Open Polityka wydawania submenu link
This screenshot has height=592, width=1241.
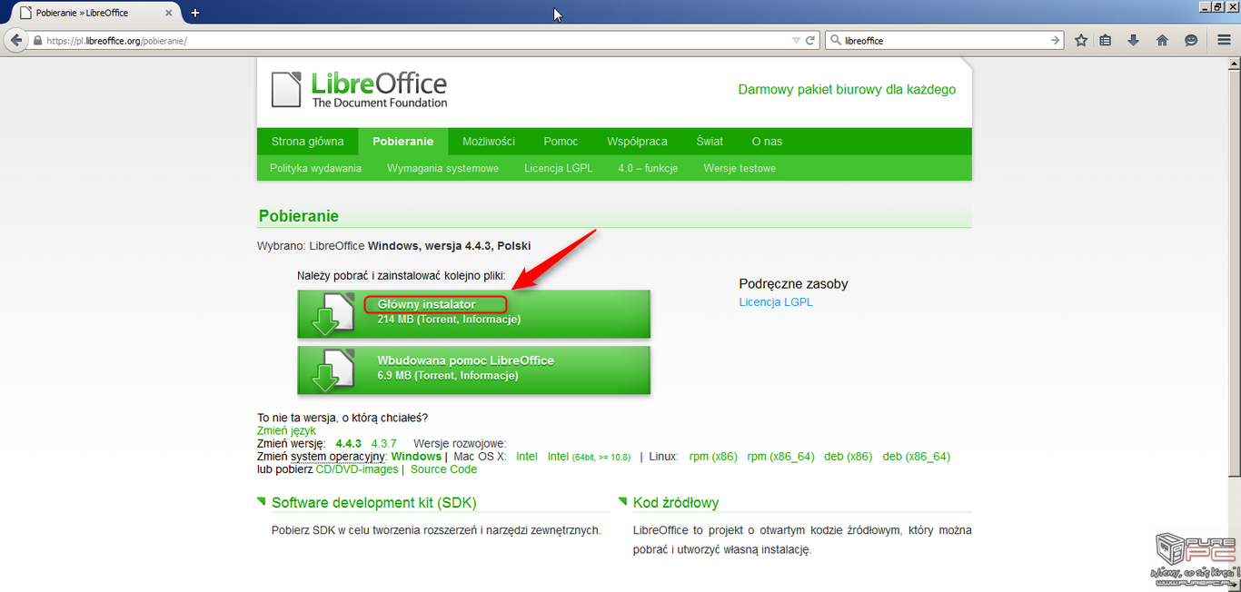[315, 168]
